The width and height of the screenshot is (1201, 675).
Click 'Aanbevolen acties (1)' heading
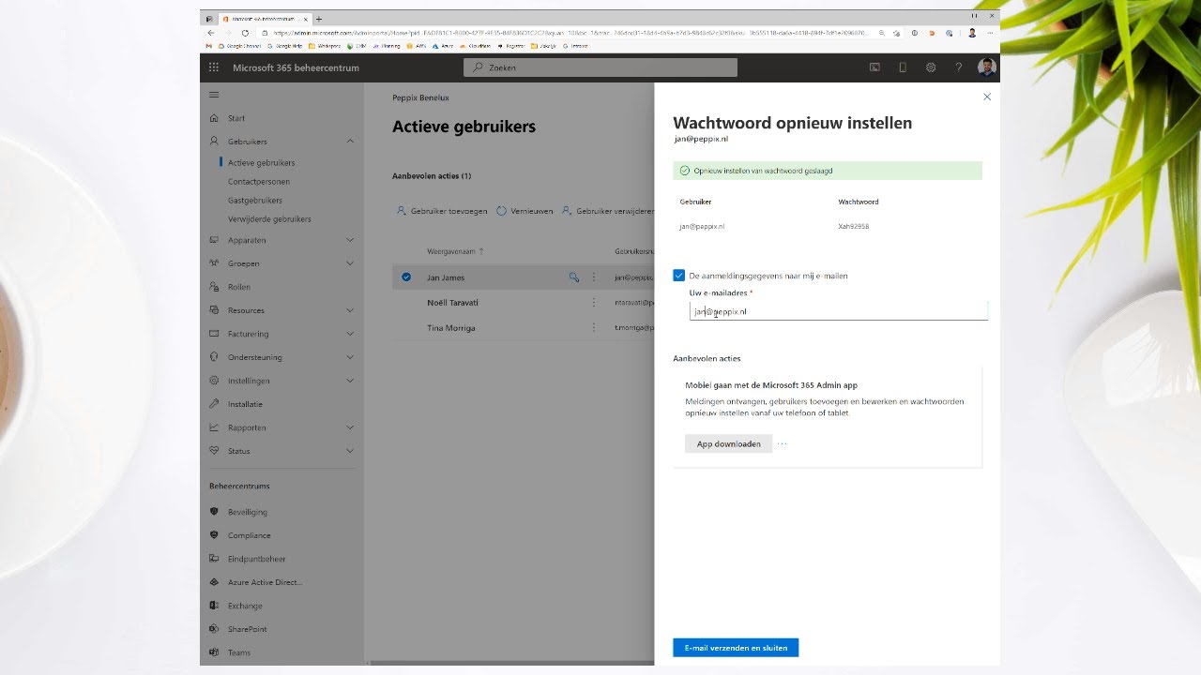[x=432, y=176]
